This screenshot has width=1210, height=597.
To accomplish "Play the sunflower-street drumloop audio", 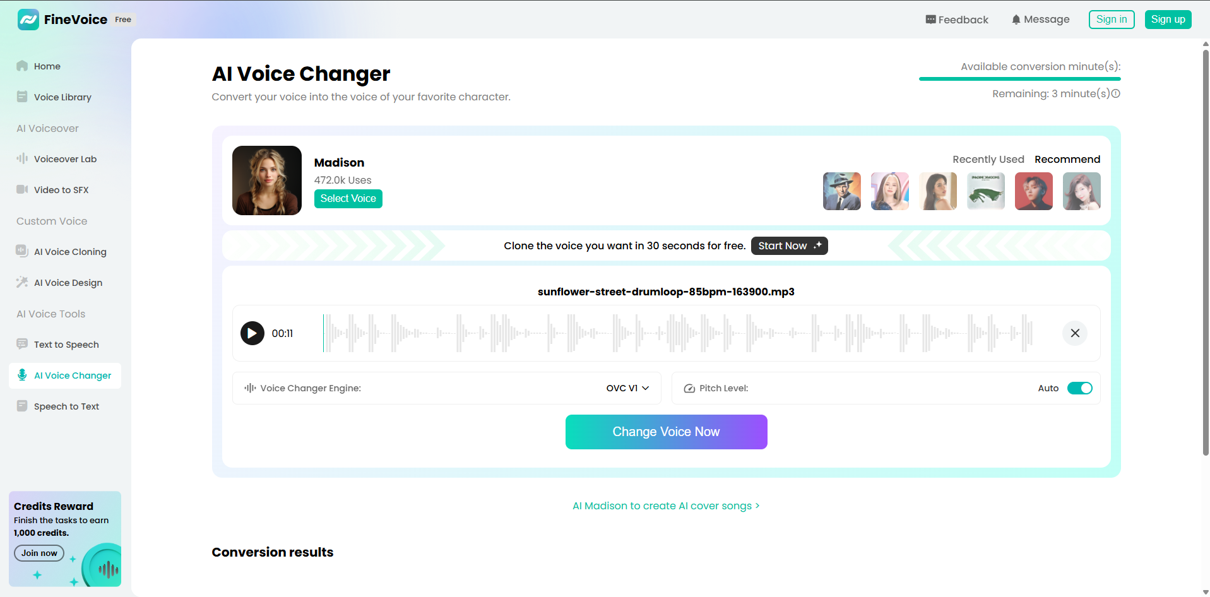I will 252,333.
